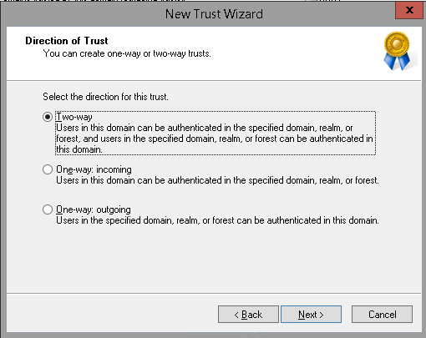
Task: Click the 'One-way: outgoing' label text
Action: click(94, 209)
